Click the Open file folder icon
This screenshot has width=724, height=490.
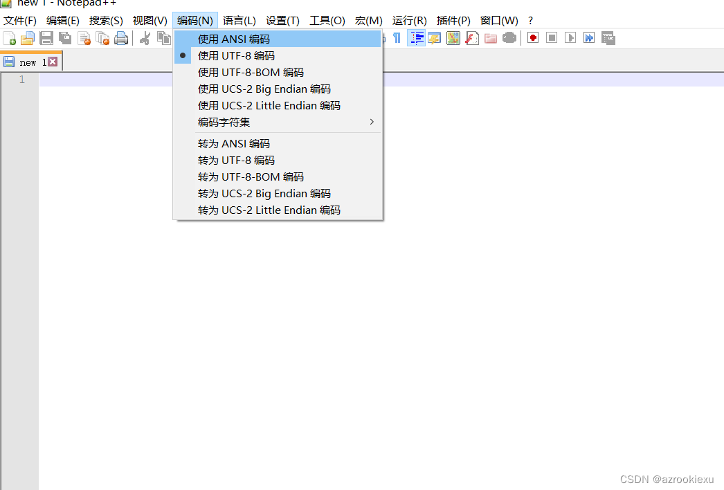[x=28, y=38]
